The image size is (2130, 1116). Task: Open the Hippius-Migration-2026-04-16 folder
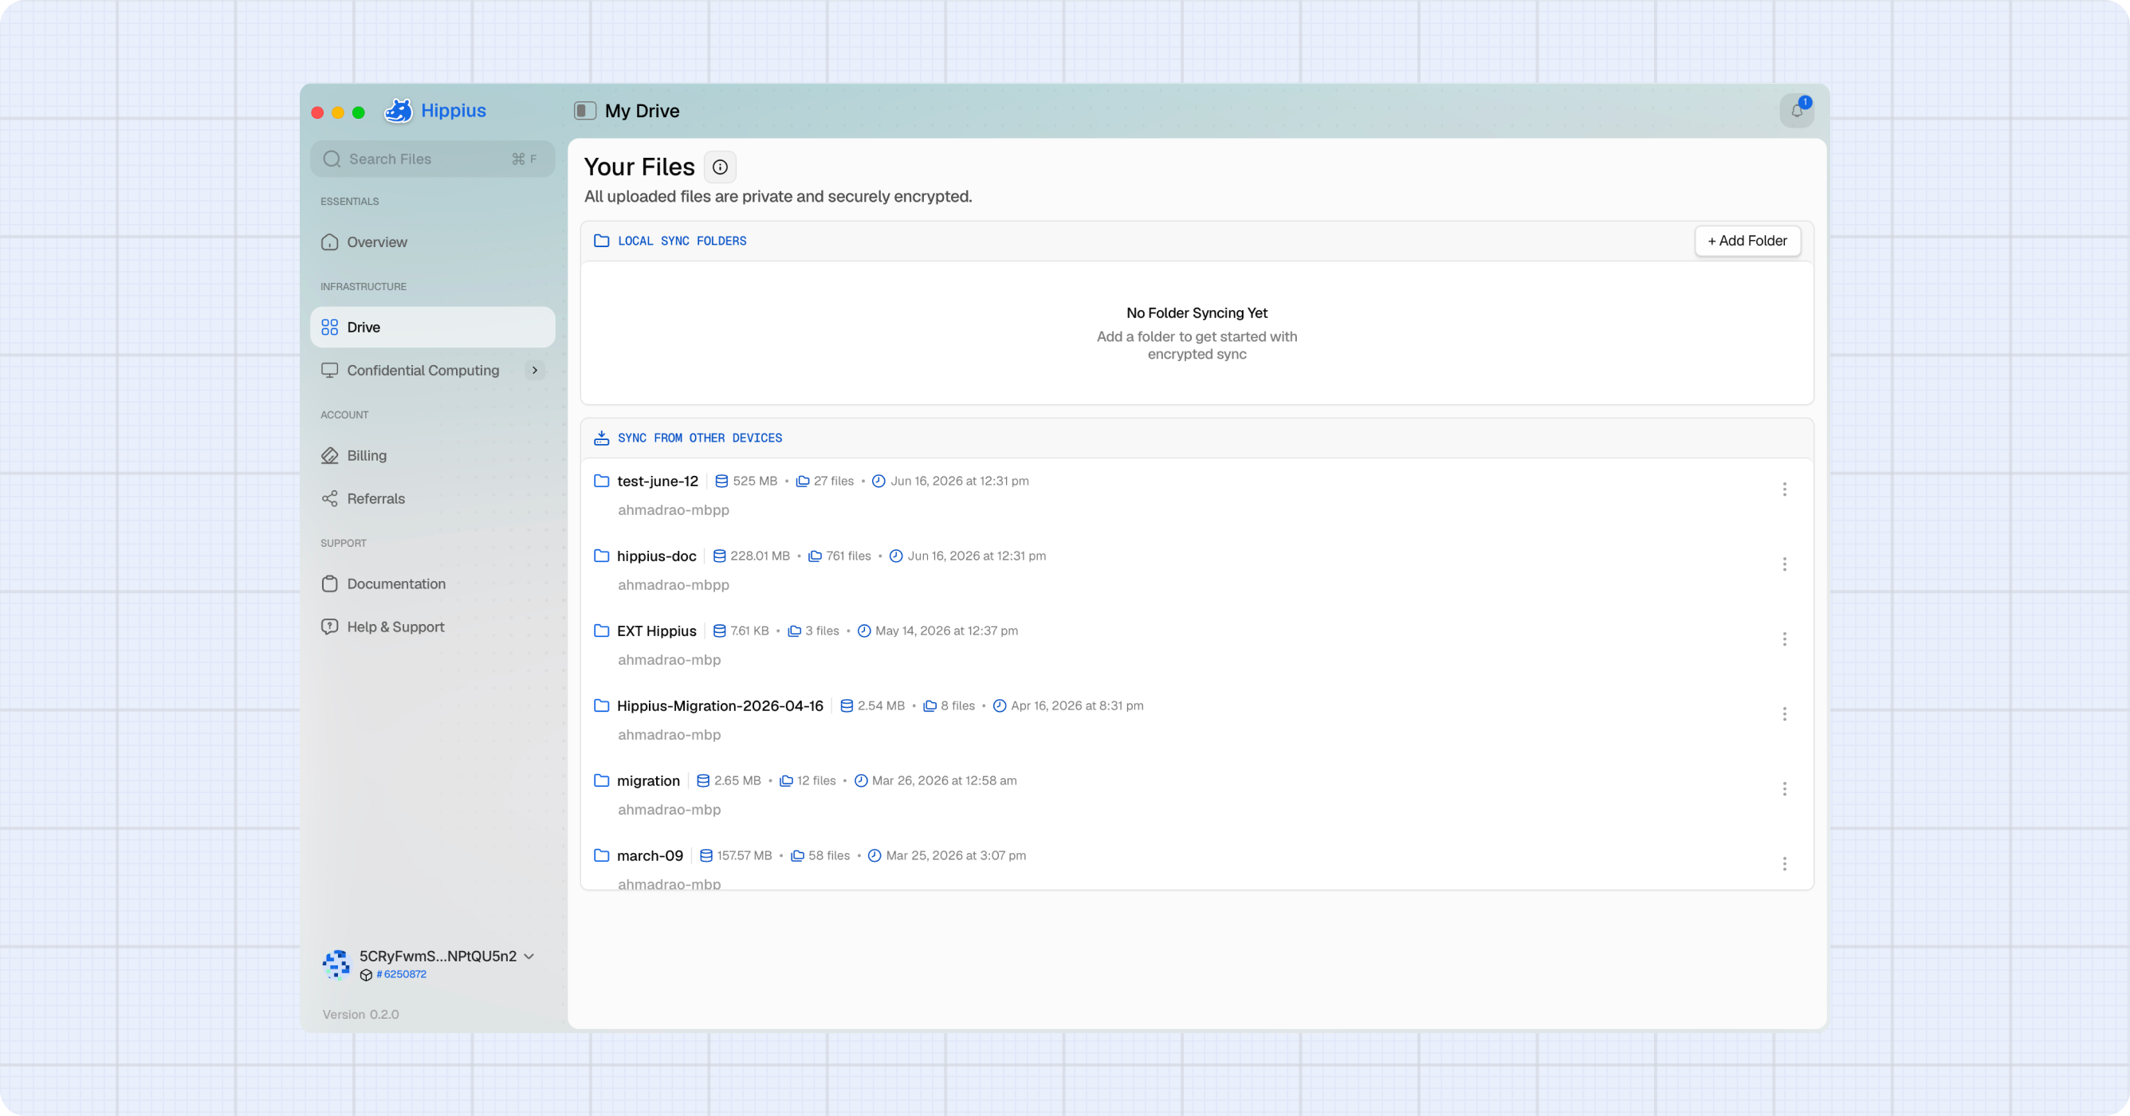tap(720, 706)
